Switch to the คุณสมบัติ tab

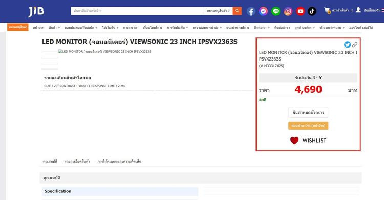[x=50, y=161]
